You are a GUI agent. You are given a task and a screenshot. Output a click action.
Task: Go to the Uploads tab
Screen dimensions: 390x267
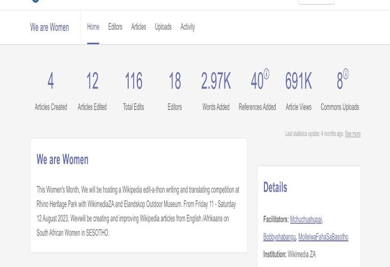pyautogui.click(x=163, y=27)
